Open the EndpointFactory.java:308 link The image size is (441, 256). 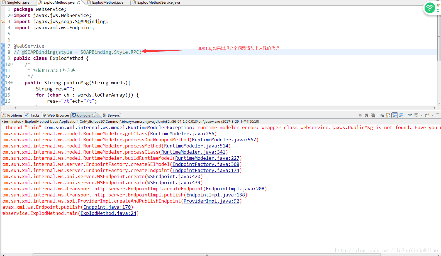point(206,164)
